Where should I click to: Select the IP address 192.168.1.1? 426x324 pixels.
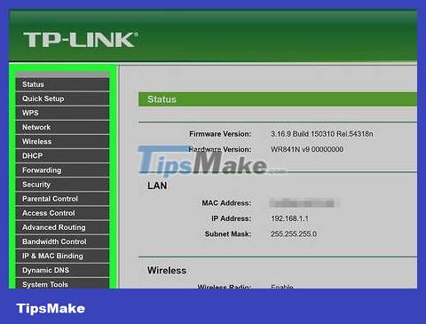pyautogui.click(x=290, y=218)
